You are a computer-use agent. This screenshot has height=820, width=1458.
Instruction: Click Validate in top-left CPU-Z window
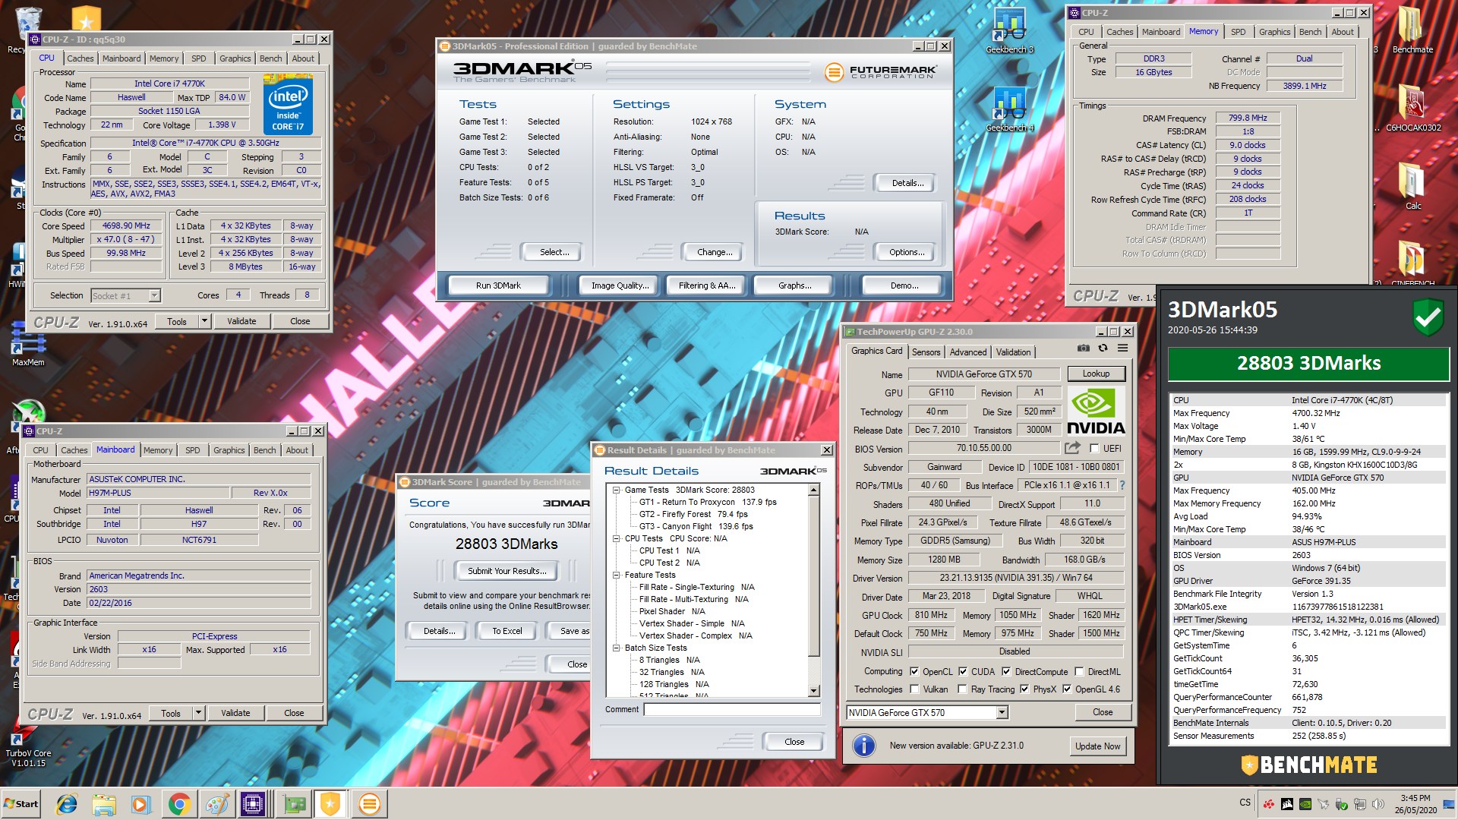241,321
